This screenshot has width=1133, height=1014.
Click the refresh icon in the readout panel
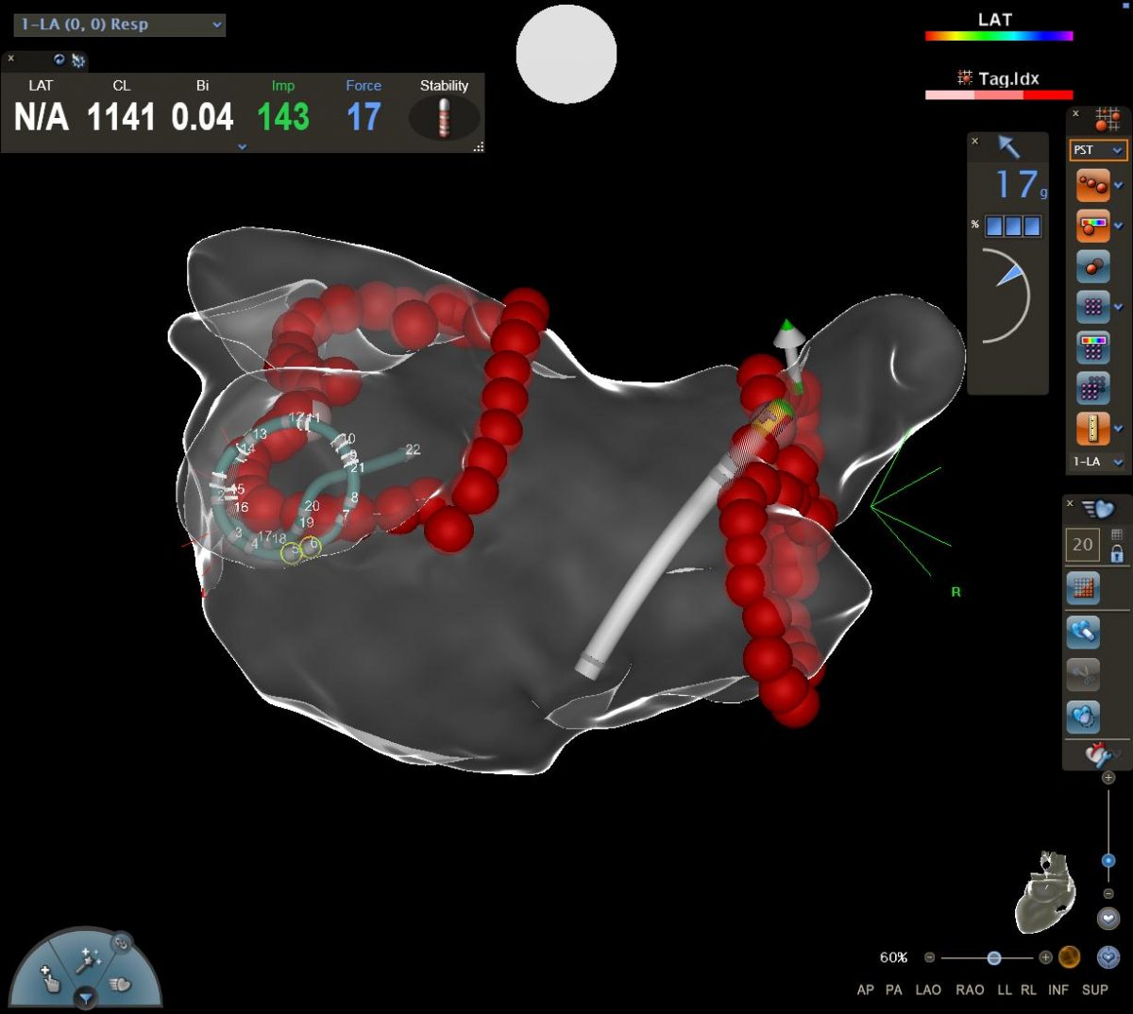pos(59,59)
